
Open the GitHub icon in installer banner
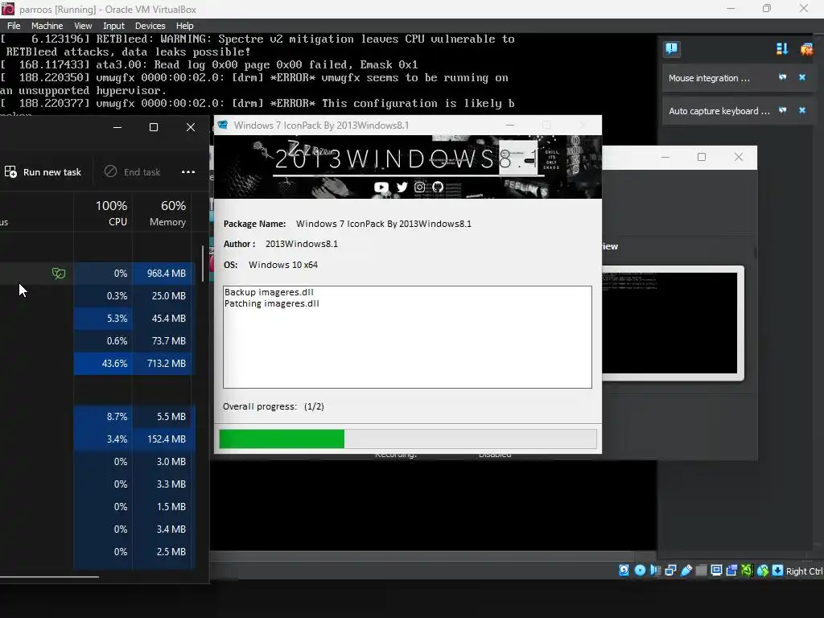coord(438,187)
